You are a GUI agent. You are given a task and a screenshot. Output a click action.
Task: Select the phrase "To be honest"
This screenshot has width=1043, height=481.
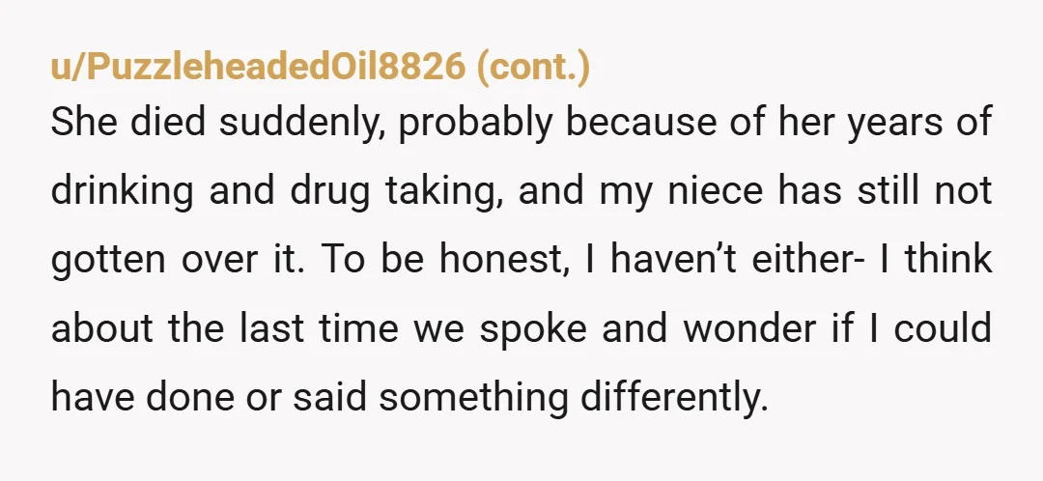(x=445, y=260)
